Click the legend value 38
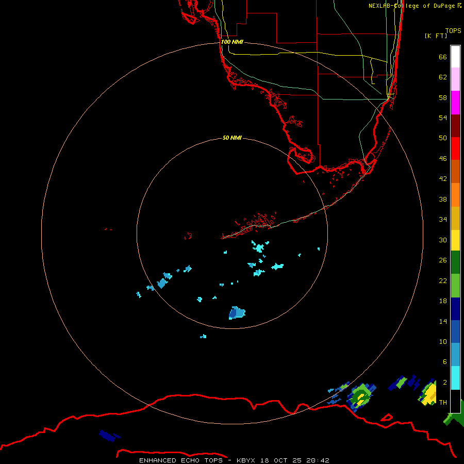464x464 pixels. tap(443, 199)
